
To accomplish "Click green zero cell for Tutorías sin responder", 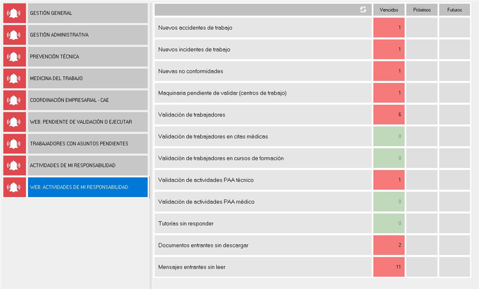I will coord(389,223).
